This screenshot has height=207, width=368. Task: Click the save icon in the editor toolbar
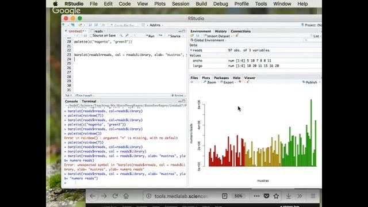click(85, 36)
